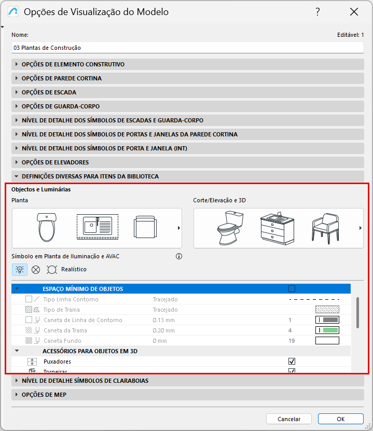The image size is (373, 431).
Task: Expand Opções de Parede Cortina panel
Action: pos(188,78)
